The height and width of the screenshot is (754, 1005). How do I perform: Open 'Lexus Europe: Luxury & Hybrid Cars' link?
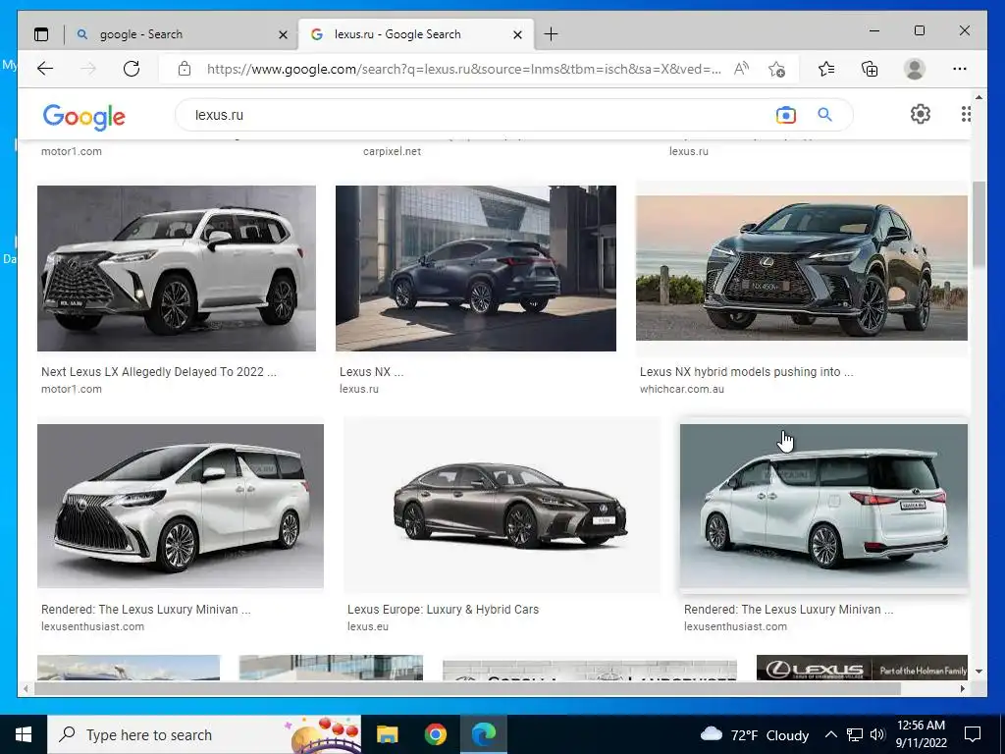[x=443, y=610]
